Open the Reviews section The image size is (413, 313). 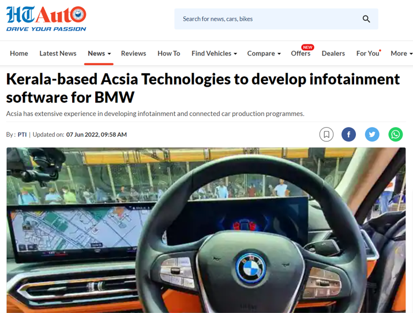click(134, 54)
